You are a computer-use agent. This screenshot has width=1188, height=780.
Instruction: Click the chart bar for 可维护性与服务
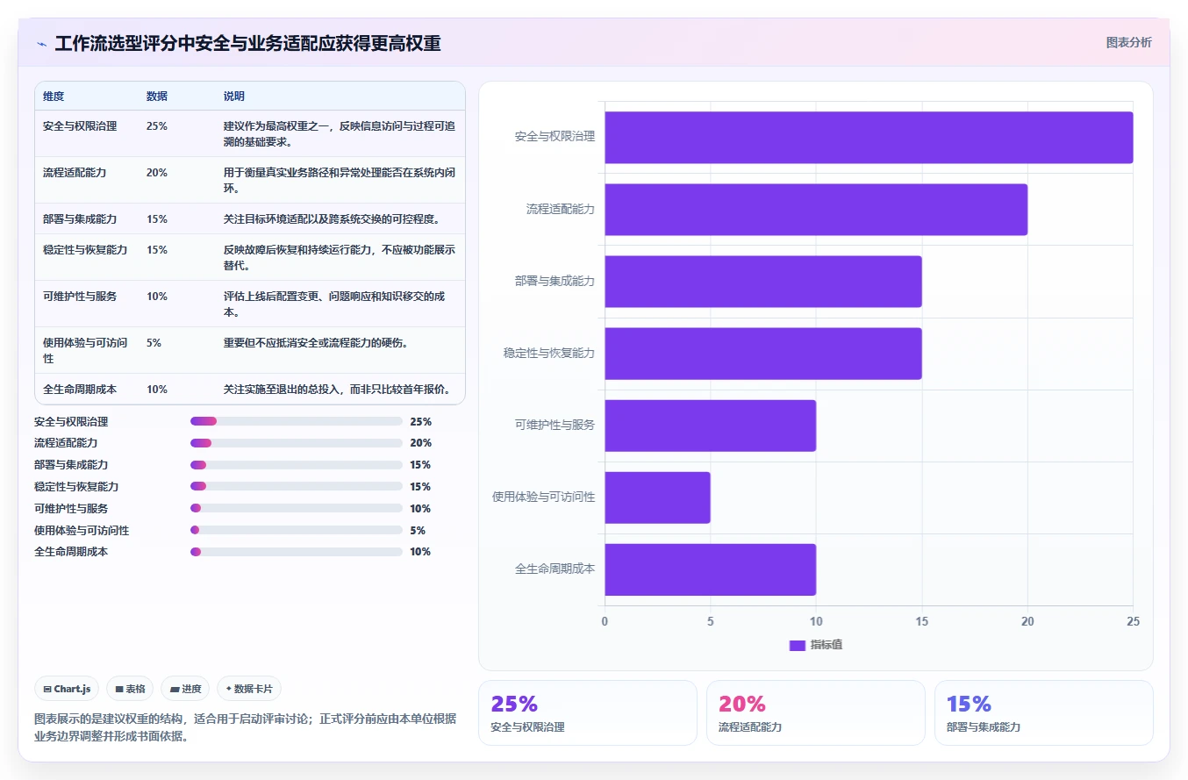point(711,426)
